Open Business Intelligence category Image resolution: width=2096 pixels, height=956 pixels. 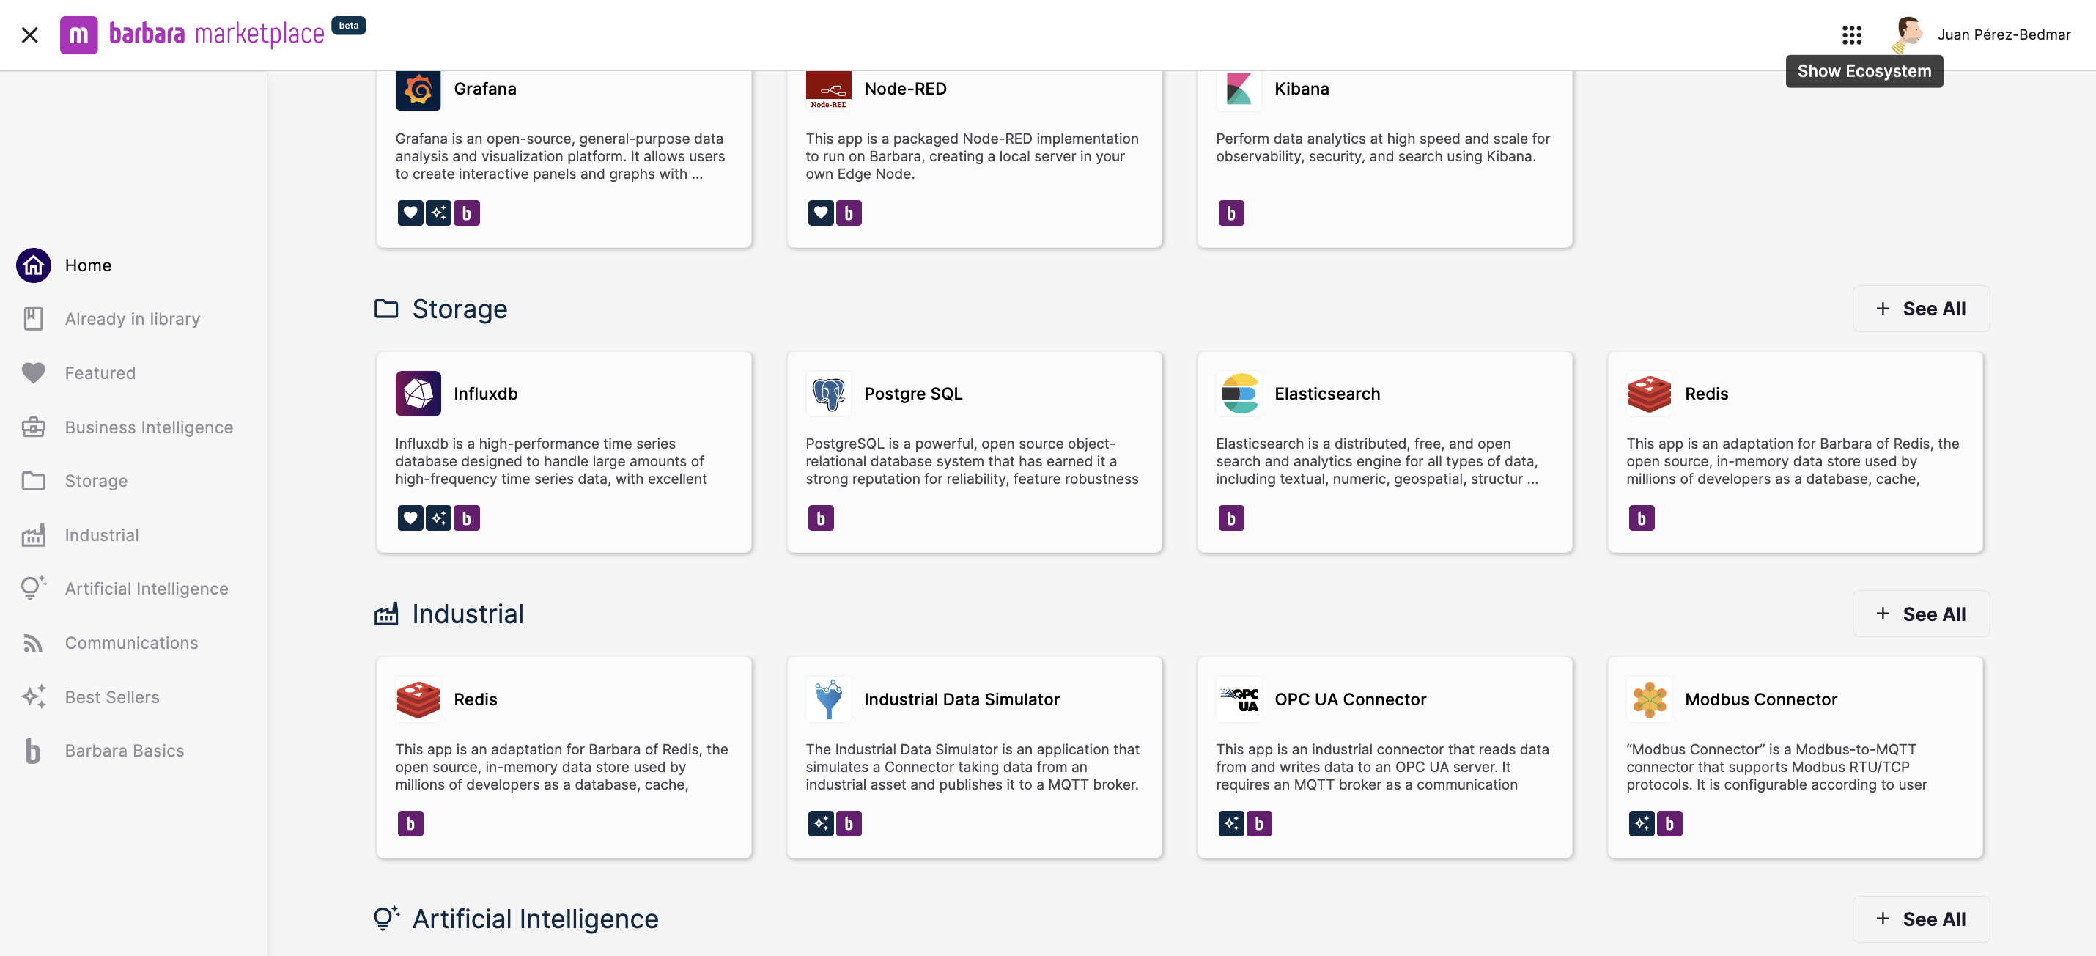149,427
